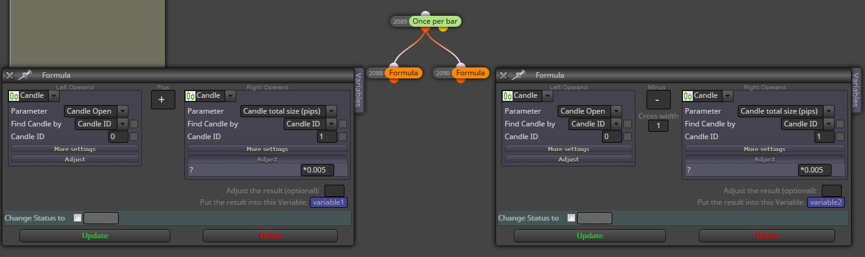The width and height of the screenshot is (865, 257).
Task: Open Right Operand Candle type dropdown in Minus formula
Action: point(727,95)
